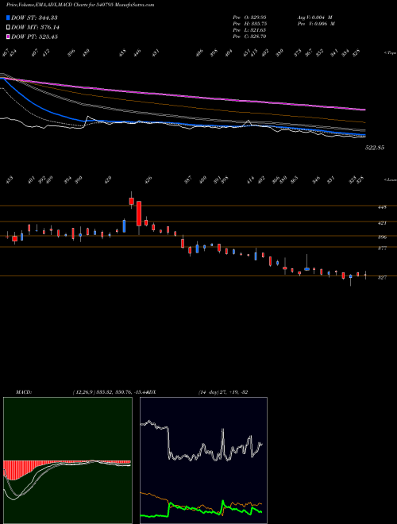The image size is (397, 524).
Task: Click the white DOW MT legend swatch
Action: tap(8, 28)
